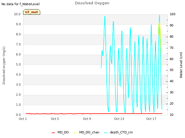This screenshot has width=185, height=138.
Task: Click the Oct 5 x-axis label
Action: pos(55,119)
